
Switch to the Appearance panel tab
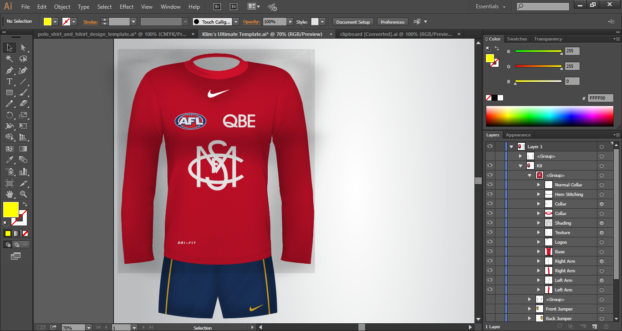tap(518, 135)
